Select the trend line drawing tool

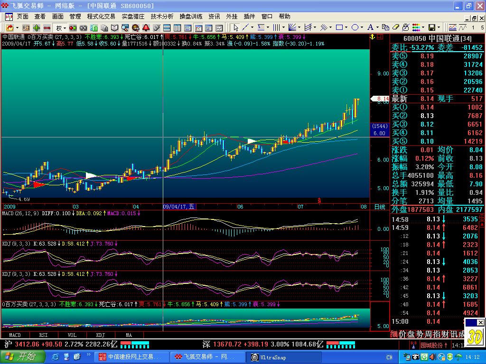245,27
